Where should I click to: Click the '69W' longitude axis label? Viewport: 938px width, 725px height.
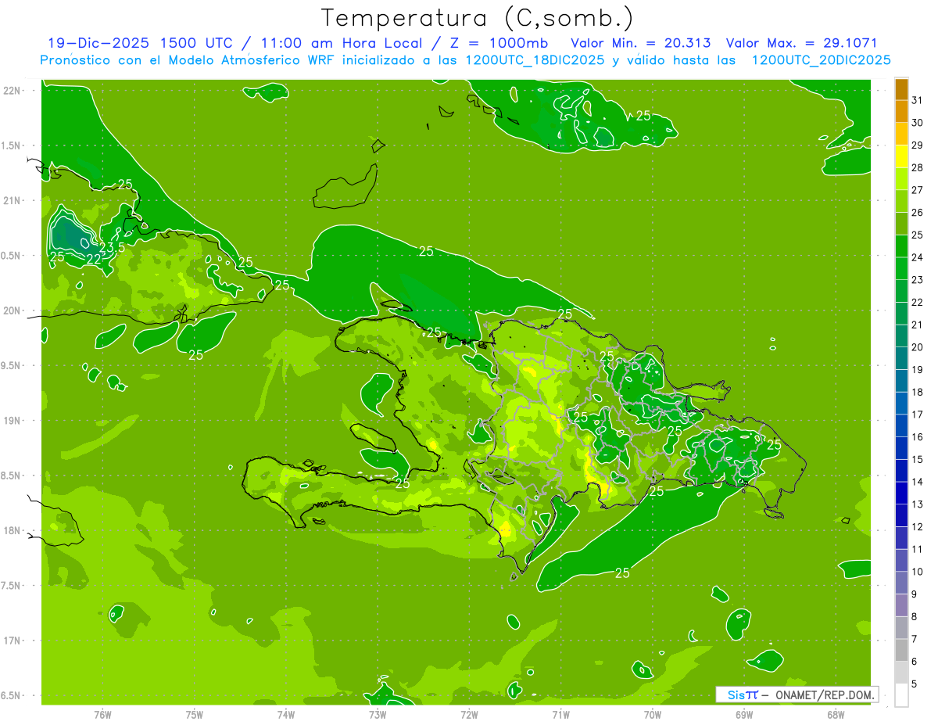pos(744,714)
